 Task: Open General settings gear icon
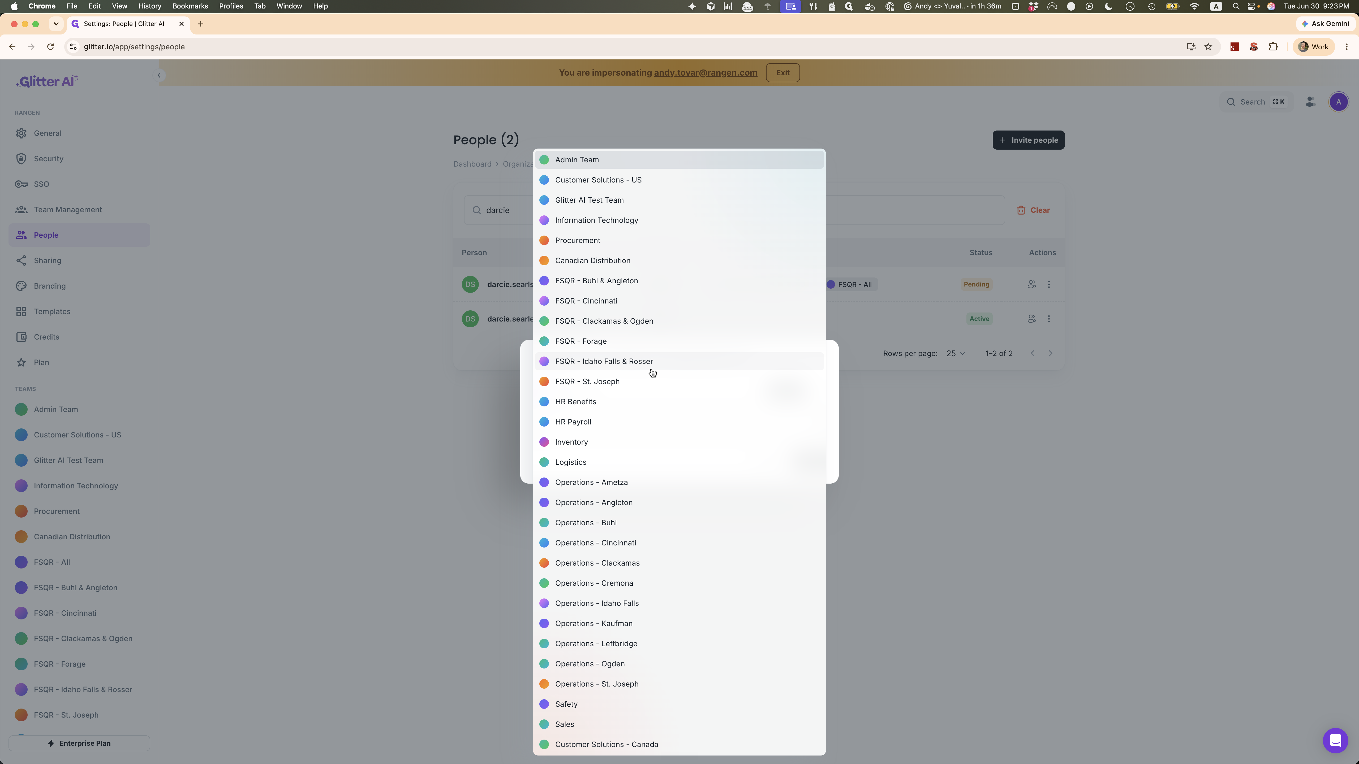point(21,133)
